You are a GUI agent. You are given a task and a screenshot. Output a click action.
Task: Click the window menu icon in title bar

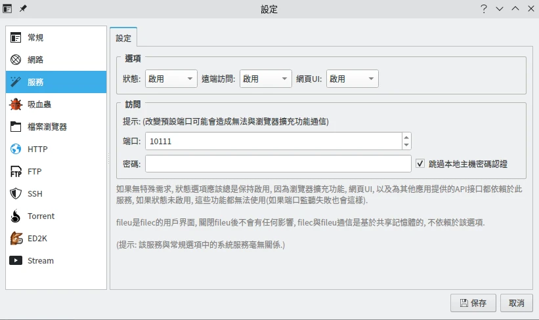pyautogui.click(x=7, y=9)
